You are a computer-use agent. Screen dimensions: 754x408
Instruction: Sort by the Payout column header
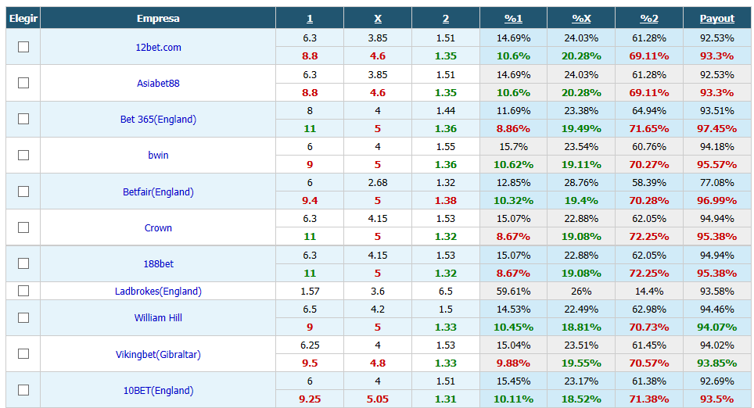[717, 18]
